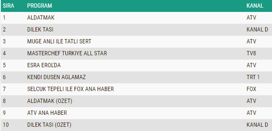Image resolution: width=272 pixels, height=131 pixels.
Task: Open MUGE ANLI ILE TATLI SERT
Action: pos(59,41)
